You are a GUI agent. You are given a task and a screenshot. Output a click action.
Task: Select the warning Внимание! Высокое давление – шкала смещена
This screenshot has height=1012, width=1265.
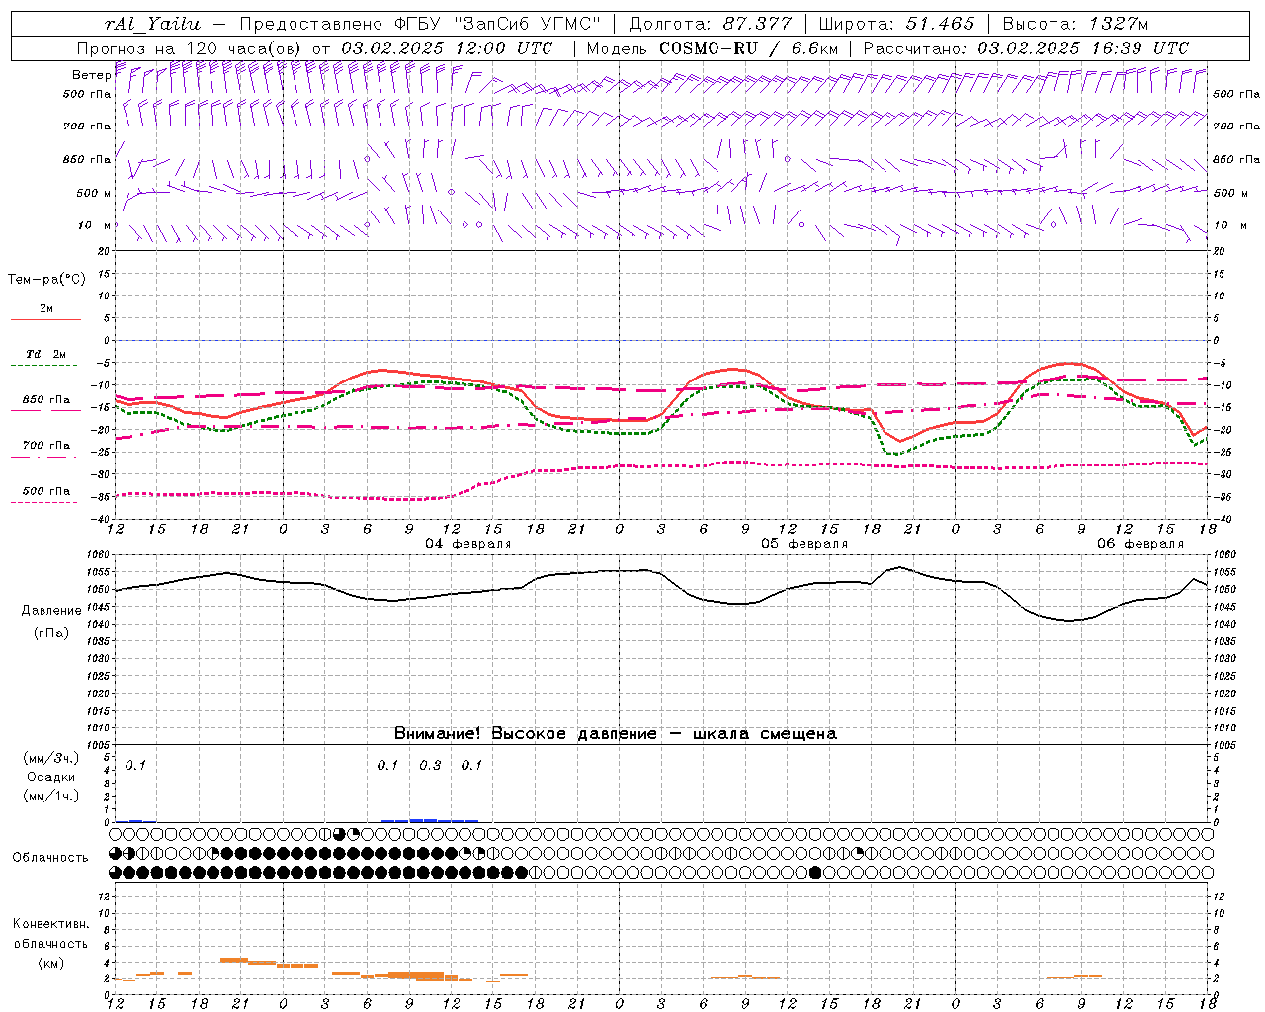coord(616,734)
